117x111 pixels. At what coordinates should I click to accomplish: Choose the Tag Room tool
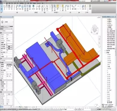pos(55,8)
